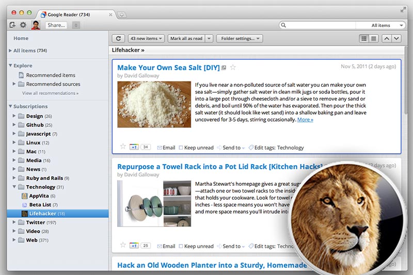Click edit tags icon on Sea Salt article
This screenshot has width=413, height=275.
(x=251, y=148)
